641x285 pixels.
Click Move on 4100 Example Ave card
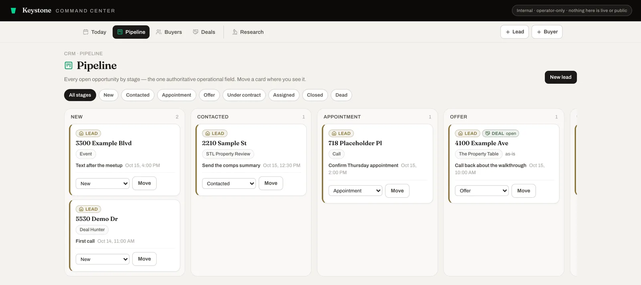(524, 191)
